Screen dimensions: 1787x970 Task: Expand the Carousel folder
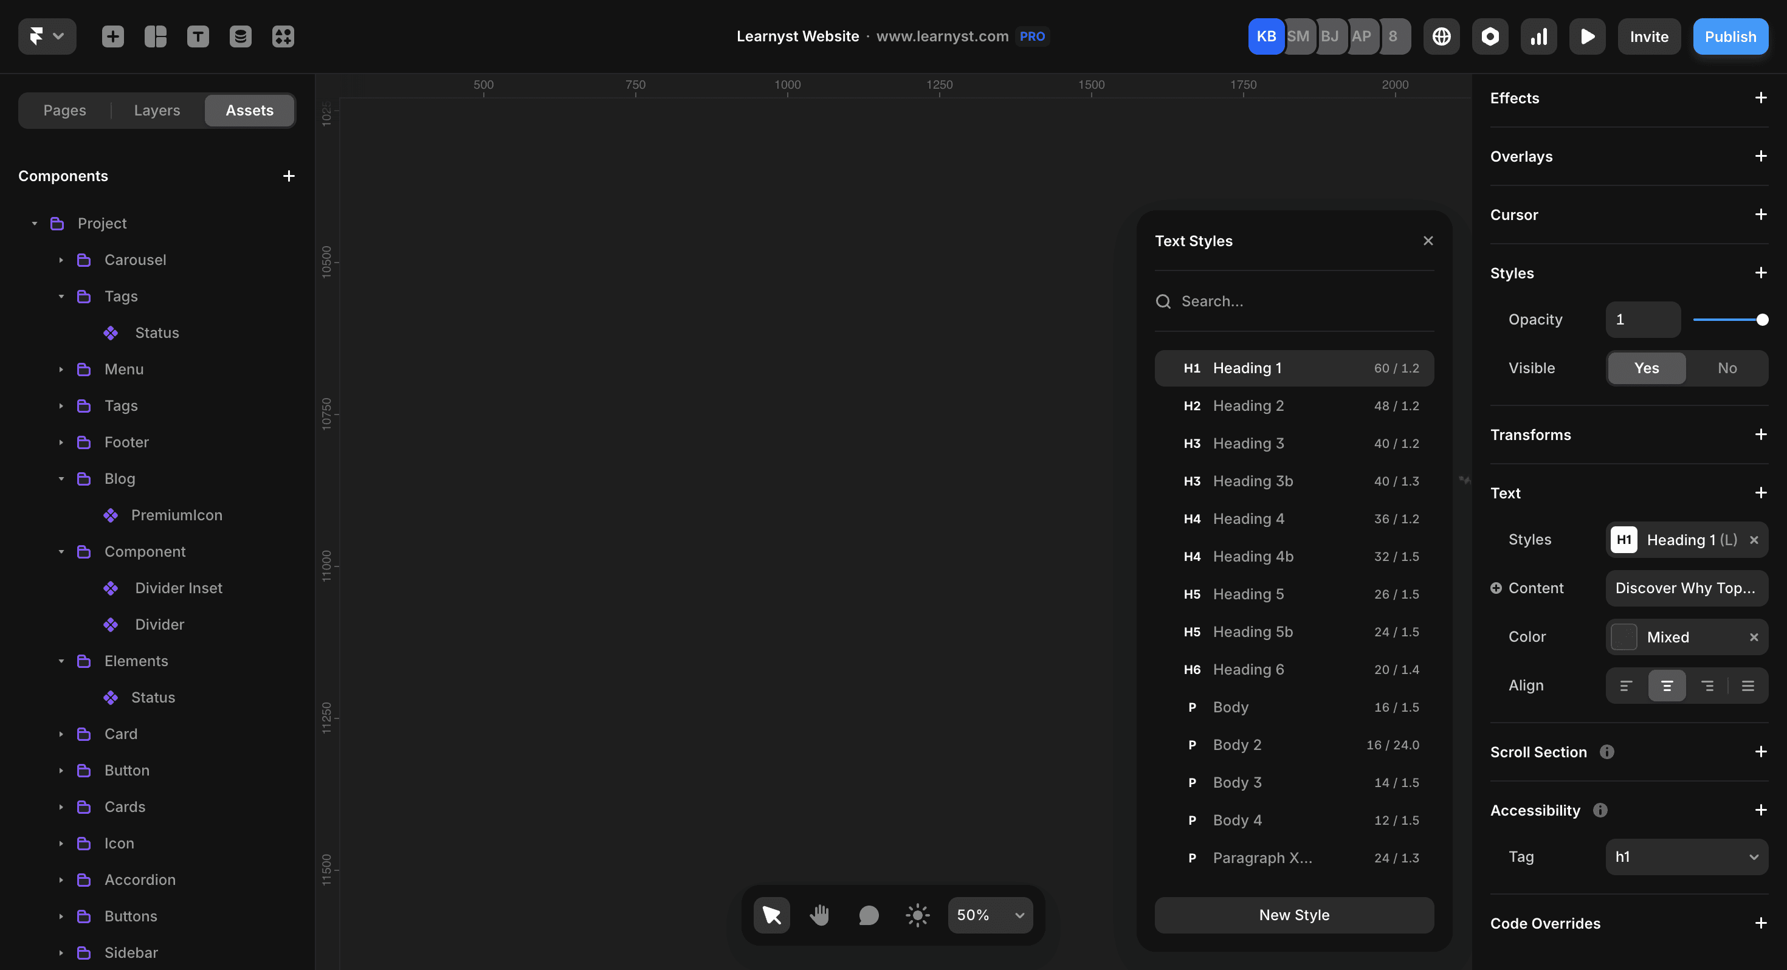(61, 260)
